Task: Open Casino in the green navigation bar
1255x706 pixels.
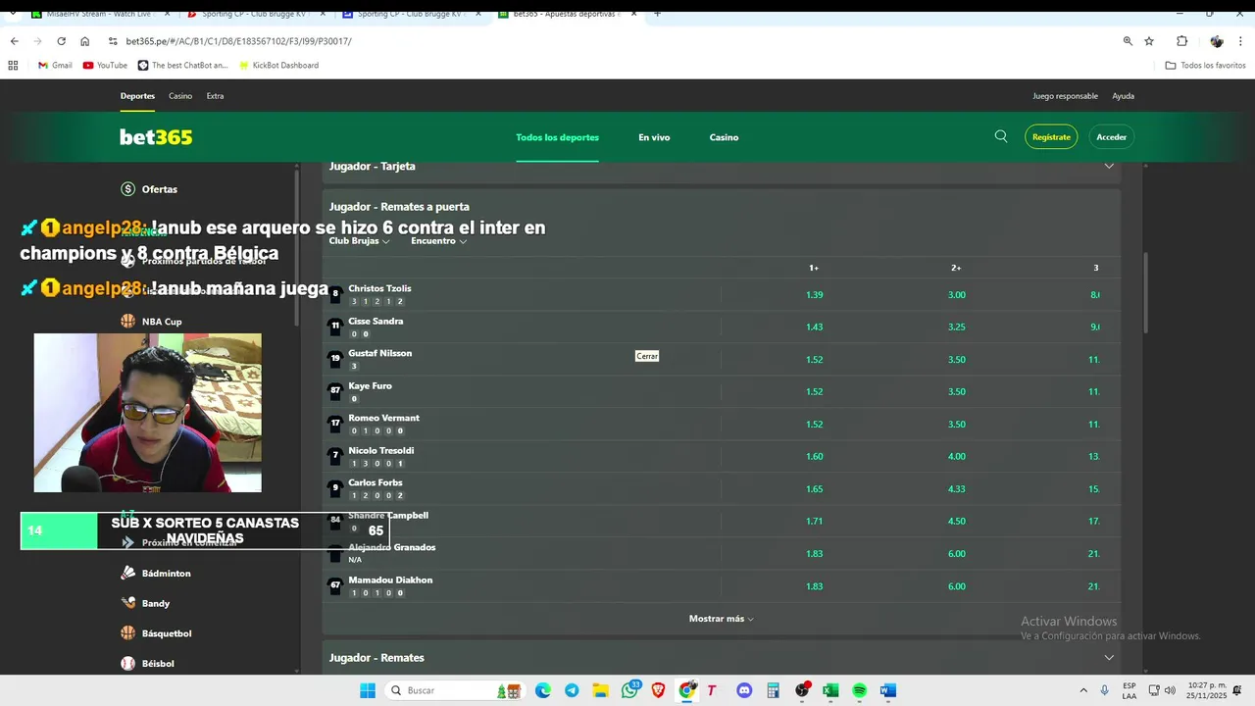Action: (724, 137)
